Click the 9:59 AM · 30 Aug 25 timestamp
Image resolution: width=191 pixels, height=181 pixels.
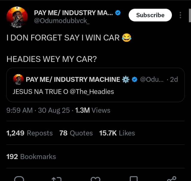point(38,110)
